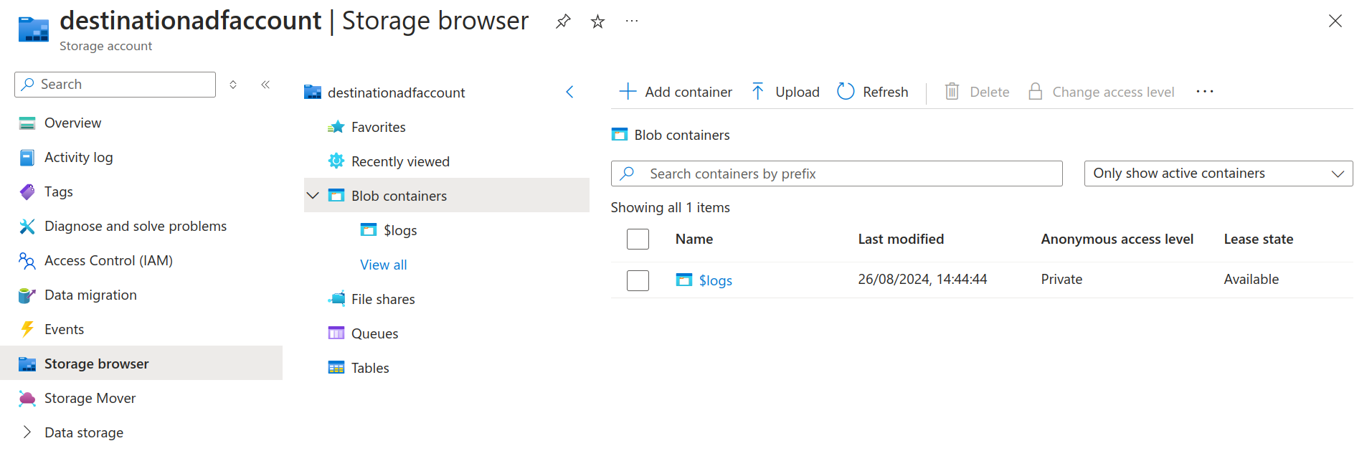Collapse the left navigation menu
The height and width of the screenshot is (451, 1372).
tap(265, 85)
